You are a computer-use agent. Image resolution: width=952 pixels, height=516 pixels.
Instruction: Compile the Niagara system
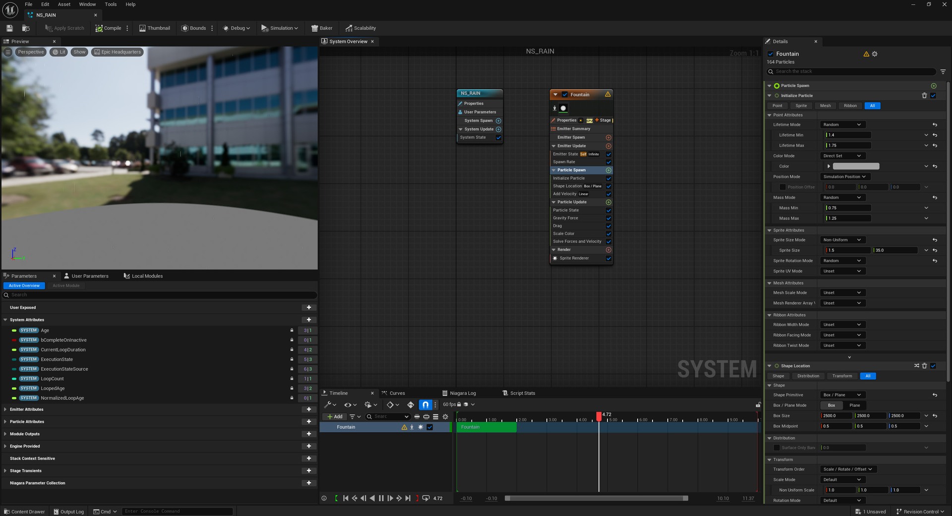[109, 28]
